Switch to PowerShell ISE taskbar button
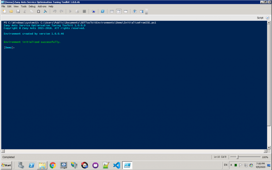This screenshot has width=272, height=170. tap(127, 165)
